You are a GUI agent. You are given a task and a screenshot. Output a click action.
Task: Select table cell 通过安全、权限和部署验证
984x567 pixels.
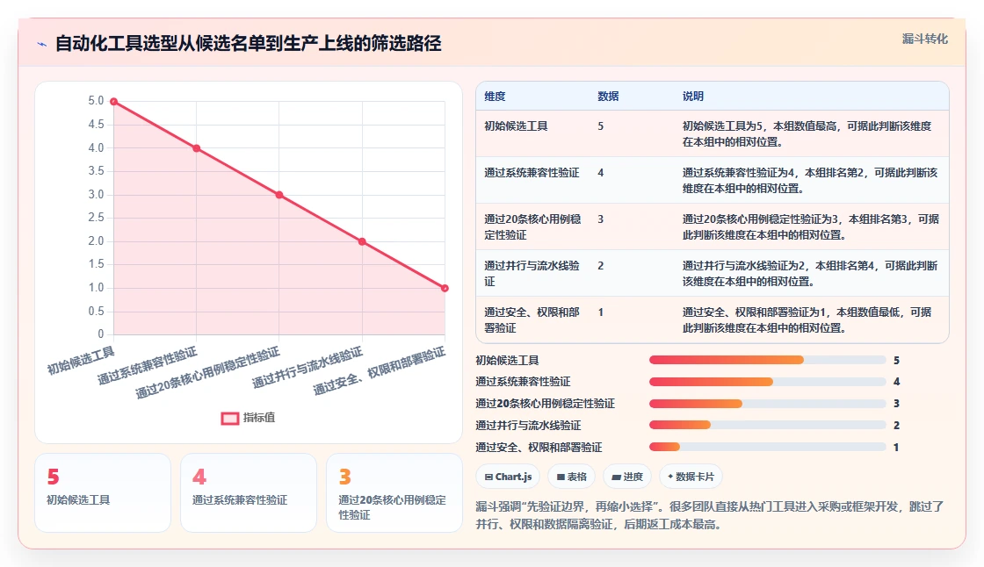(532, 319)
